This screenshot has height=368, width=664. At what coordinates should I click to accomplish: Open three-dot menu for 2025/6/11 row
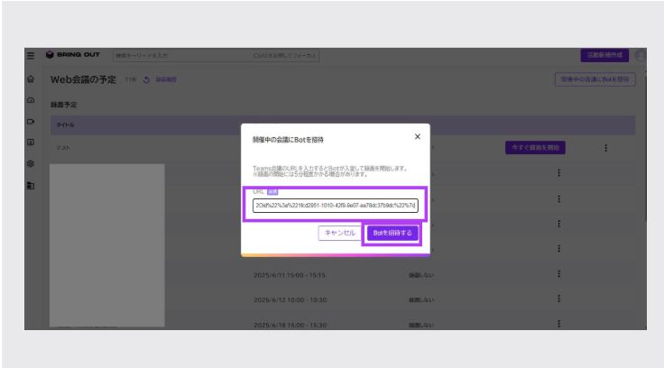[559, 274]
